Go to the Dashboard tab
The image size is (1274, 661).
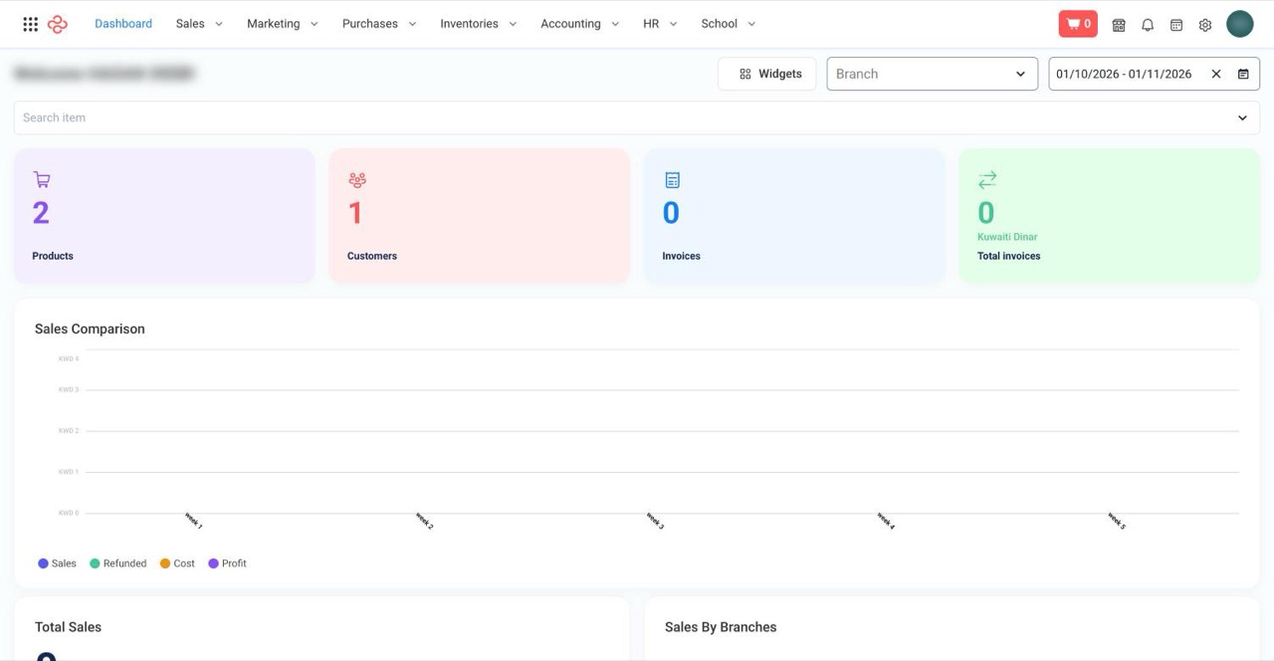click(123, 24)
